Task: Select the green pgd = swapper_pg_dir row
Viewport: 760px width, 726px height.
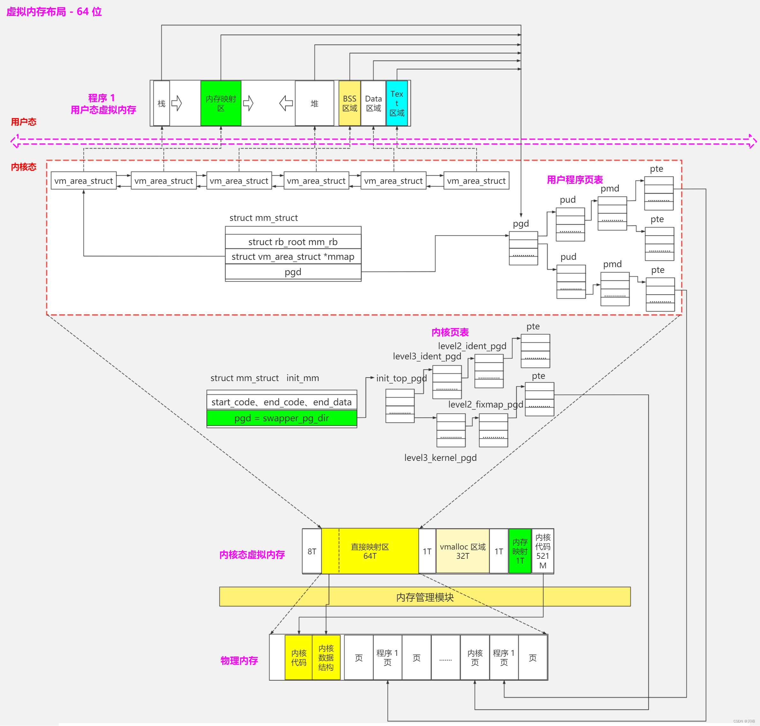Action: (281, 418)
